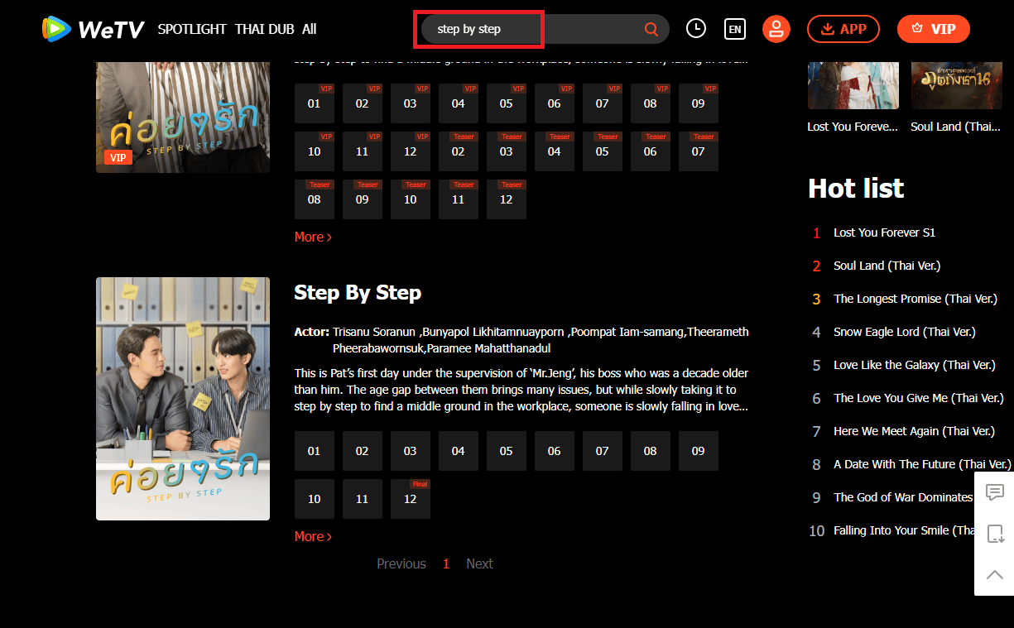This screenshot has width=1014, height=628.
Task: Open Snow Eagle Lord in Hot list
Action: tap(905, 332)
